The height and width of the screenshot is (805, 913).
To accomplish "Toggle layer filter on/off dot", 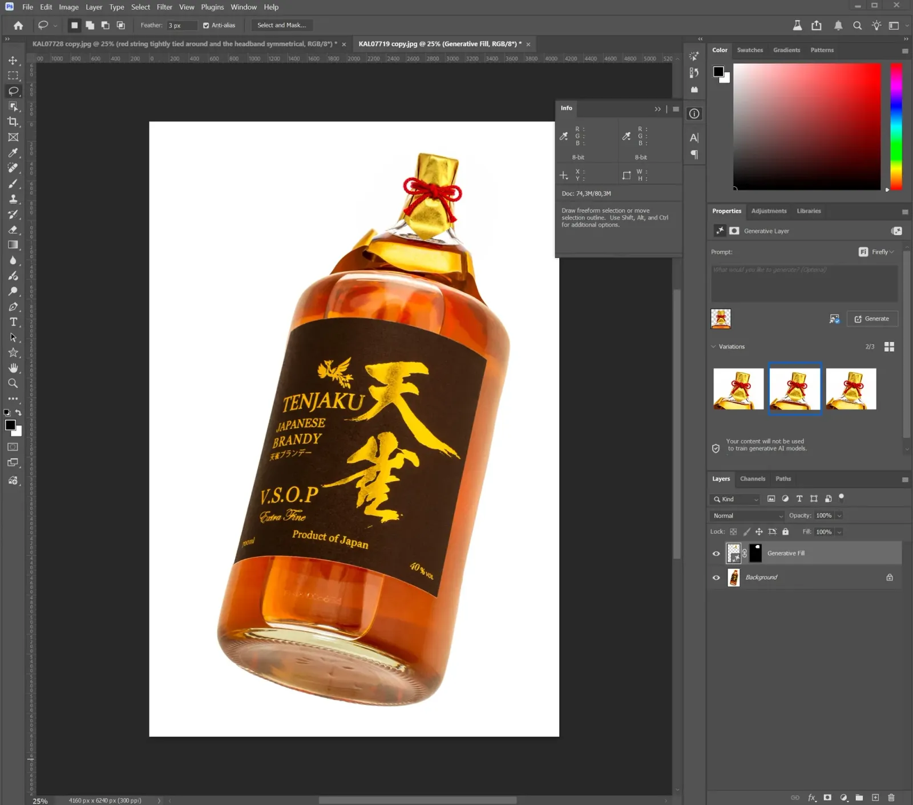I will pyautogui.click(x=841, y=498).
